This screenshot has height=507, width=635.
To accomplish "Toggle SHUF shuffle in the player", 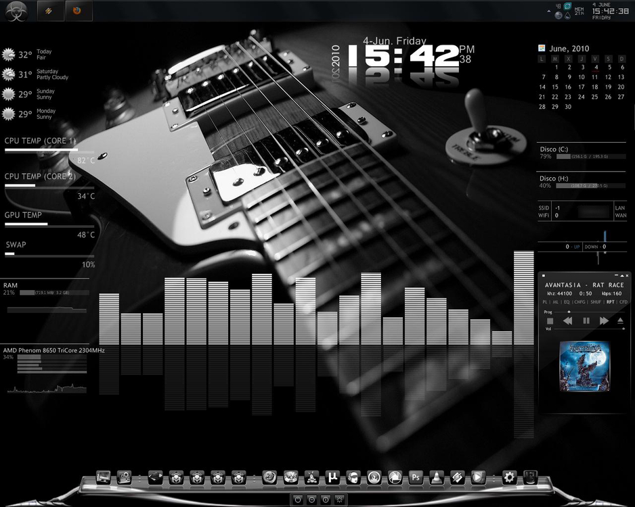I will pyautogui.click(x=596, y=302).
